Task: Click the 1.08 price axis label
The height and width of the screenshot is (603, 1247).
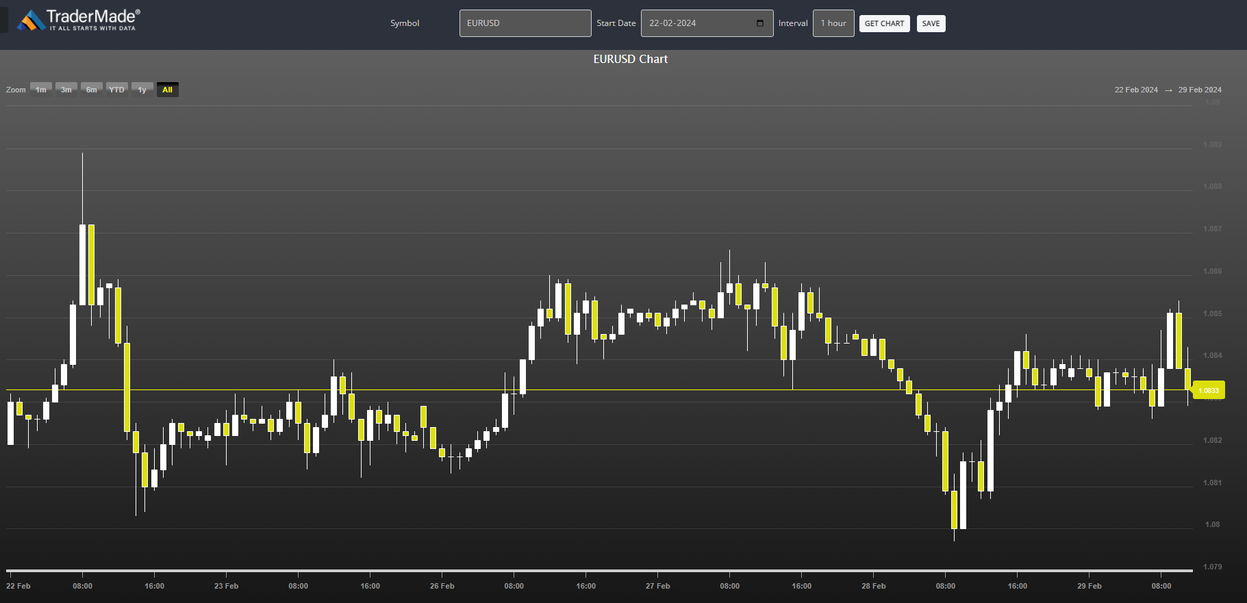Action: point(1212,524)
